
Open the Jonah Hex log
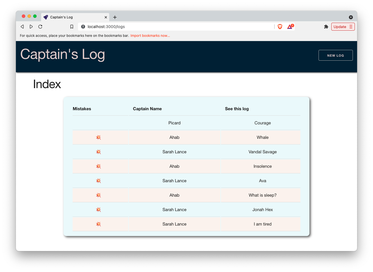[263, 210]
